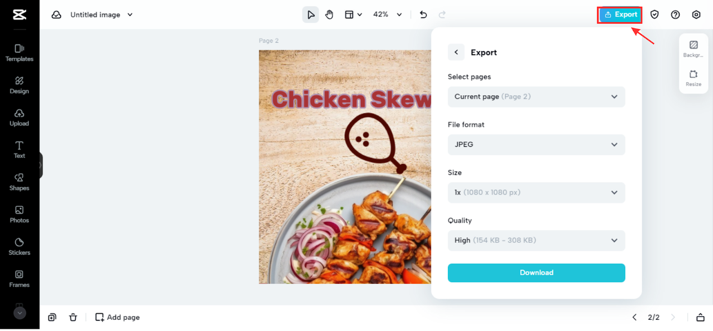Open the Shapes panel
This screenshot has width=713, height=331.
19,182
